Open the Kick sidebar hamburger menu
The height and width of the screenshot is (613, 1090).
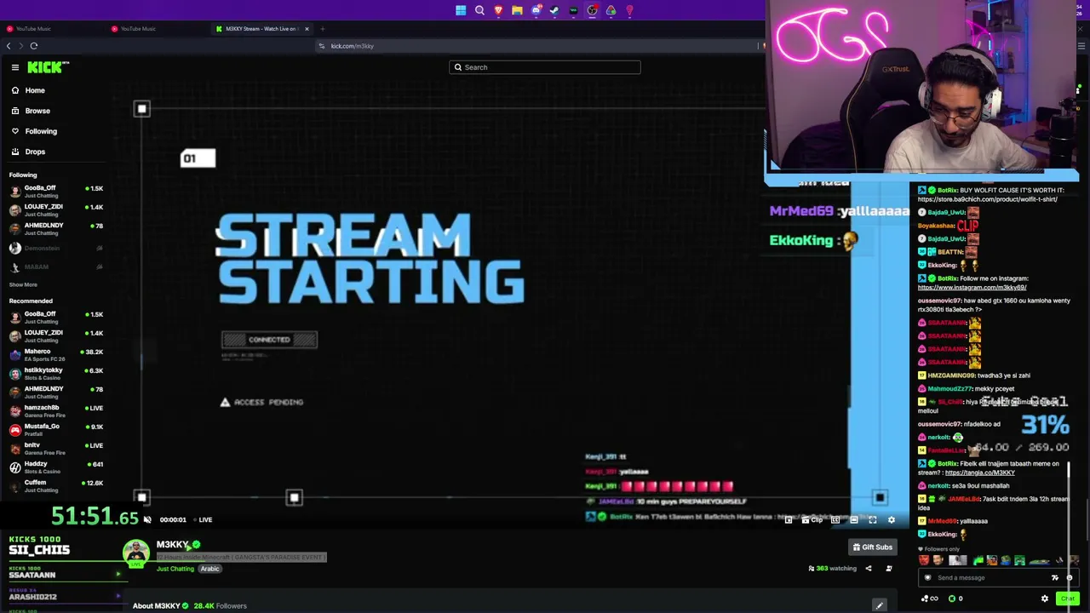coord(15,67)
